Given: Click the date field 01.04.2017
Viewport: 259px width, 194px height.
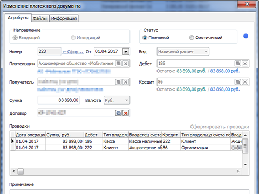Looking at the screenshot, I should (108, 52).
